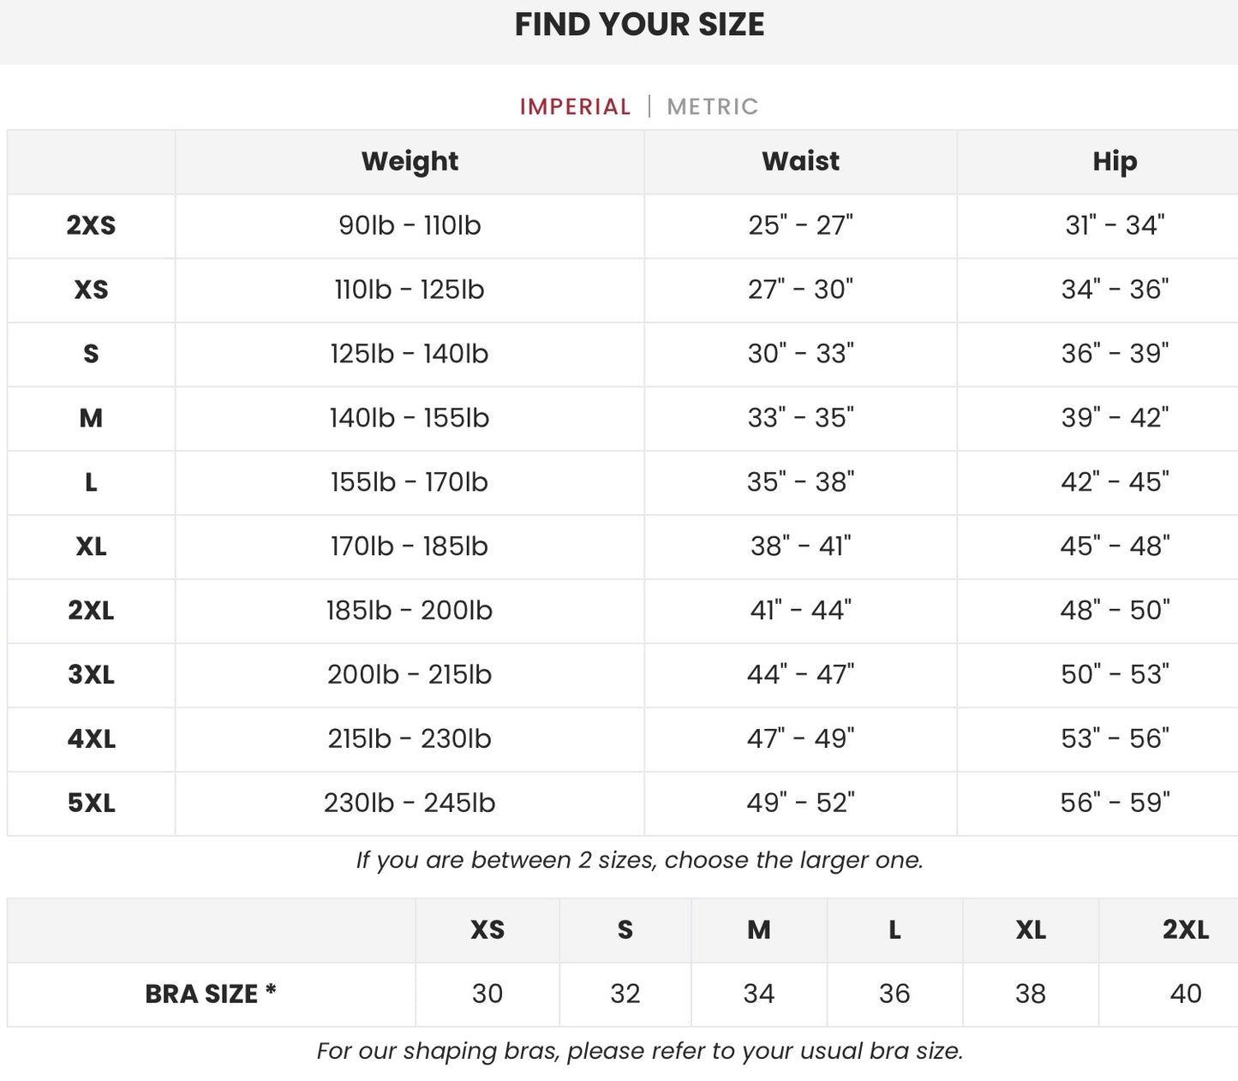Select the IMPERIAL units tab
Viewport: 1238px width, 1081px height.
tap(575, 106)
